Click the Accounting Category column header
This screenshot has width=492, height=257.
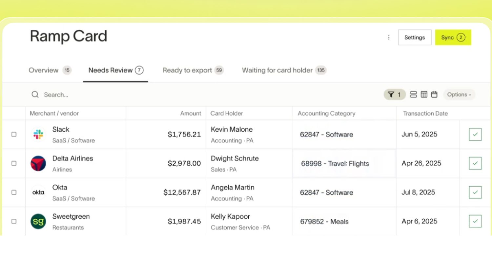point(326,113)
